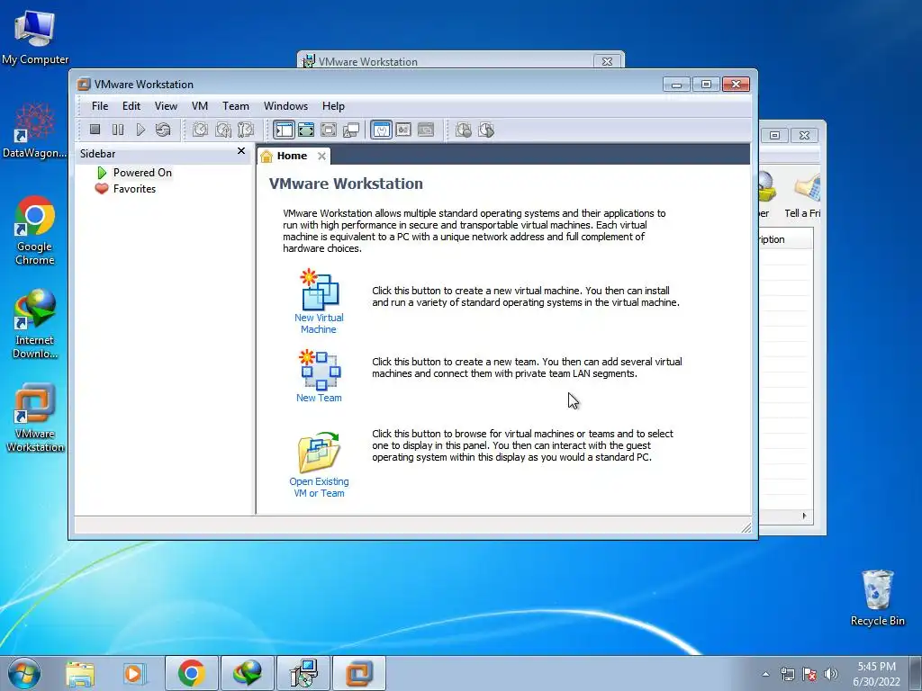Viewport: 922px width, 691px height.
Task: Click the New Team link text
Action: click(319, 398)
